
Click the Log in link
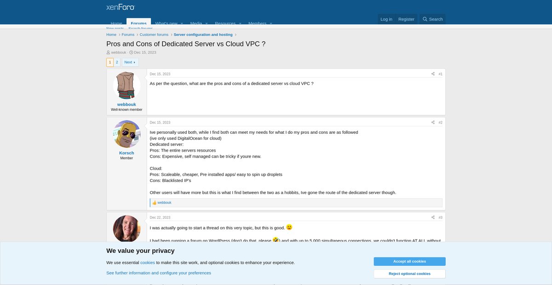click(386, 19)
